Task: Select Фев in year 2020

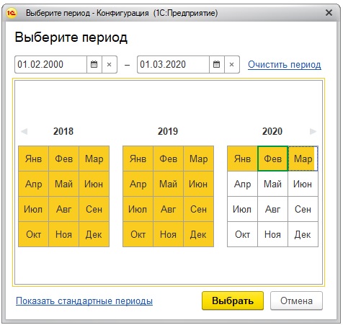Action: 272,159
